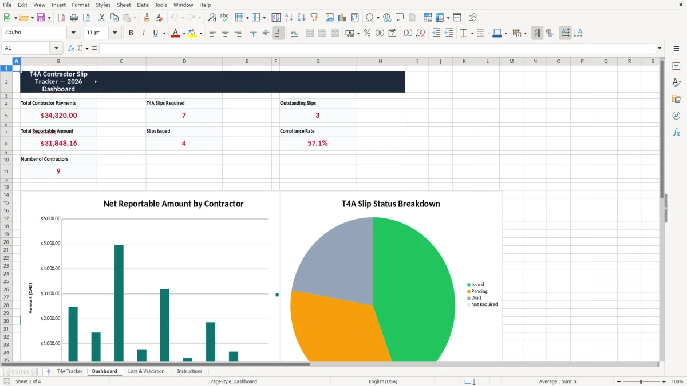Open sidebar Navigator compass icon
Screen dimensions: 687x386
pyautogui.click(x=676, y=116)
